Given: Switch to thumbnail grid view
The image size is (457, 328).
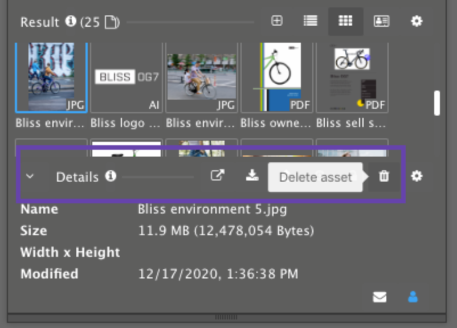Looking at the screenshot, I should coord(345,20).
